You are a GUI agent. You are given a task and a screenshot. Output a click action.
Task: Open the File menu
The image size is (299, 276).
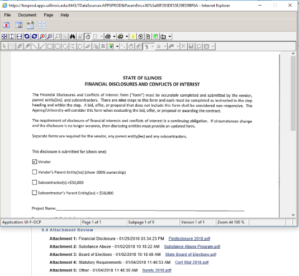tap(7, 15)
